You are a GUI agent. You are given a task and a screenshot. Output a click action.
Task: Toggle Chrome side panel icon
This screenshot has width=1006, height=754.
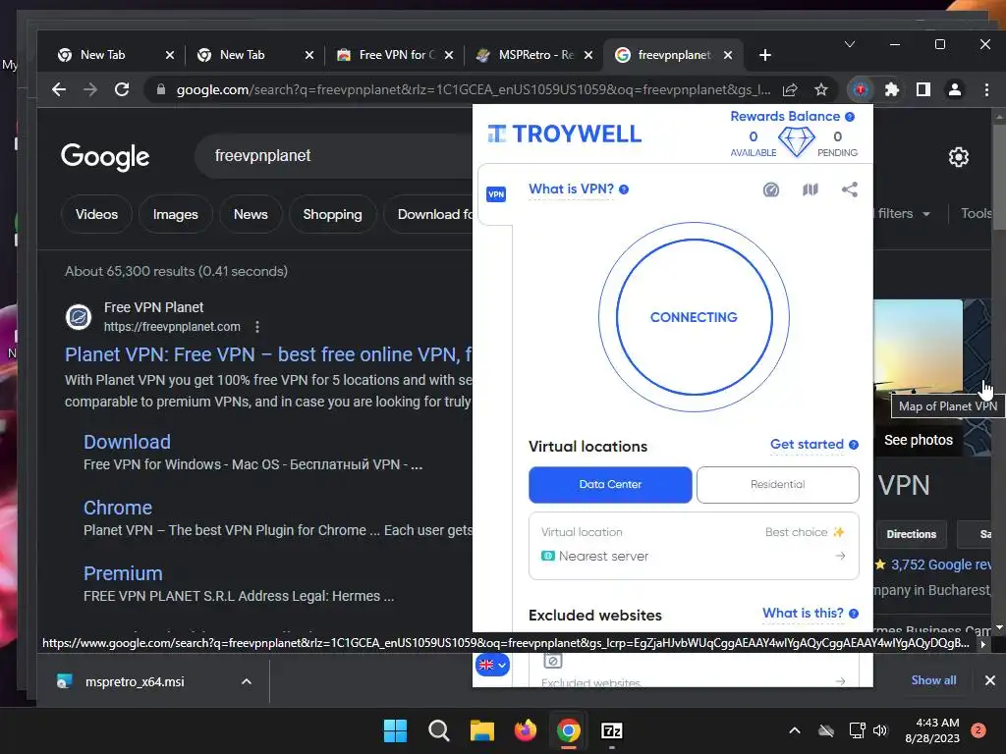[x=923, y=89]
